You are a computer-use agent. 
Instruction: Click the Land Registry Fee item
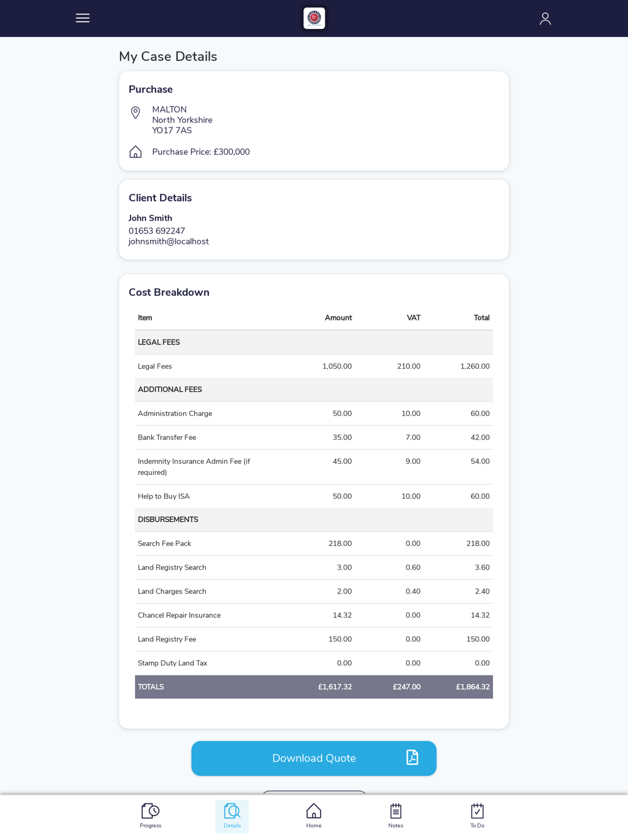pyautogui.click(x=167, y=639)
